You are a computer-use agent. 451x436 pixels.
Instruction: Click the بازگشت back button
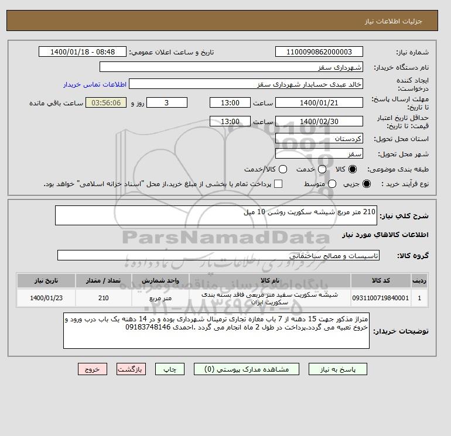[x=131, y=369]
